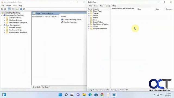Open the Help menu in Policy Plus
174x98 pixels.
point(114,6)
